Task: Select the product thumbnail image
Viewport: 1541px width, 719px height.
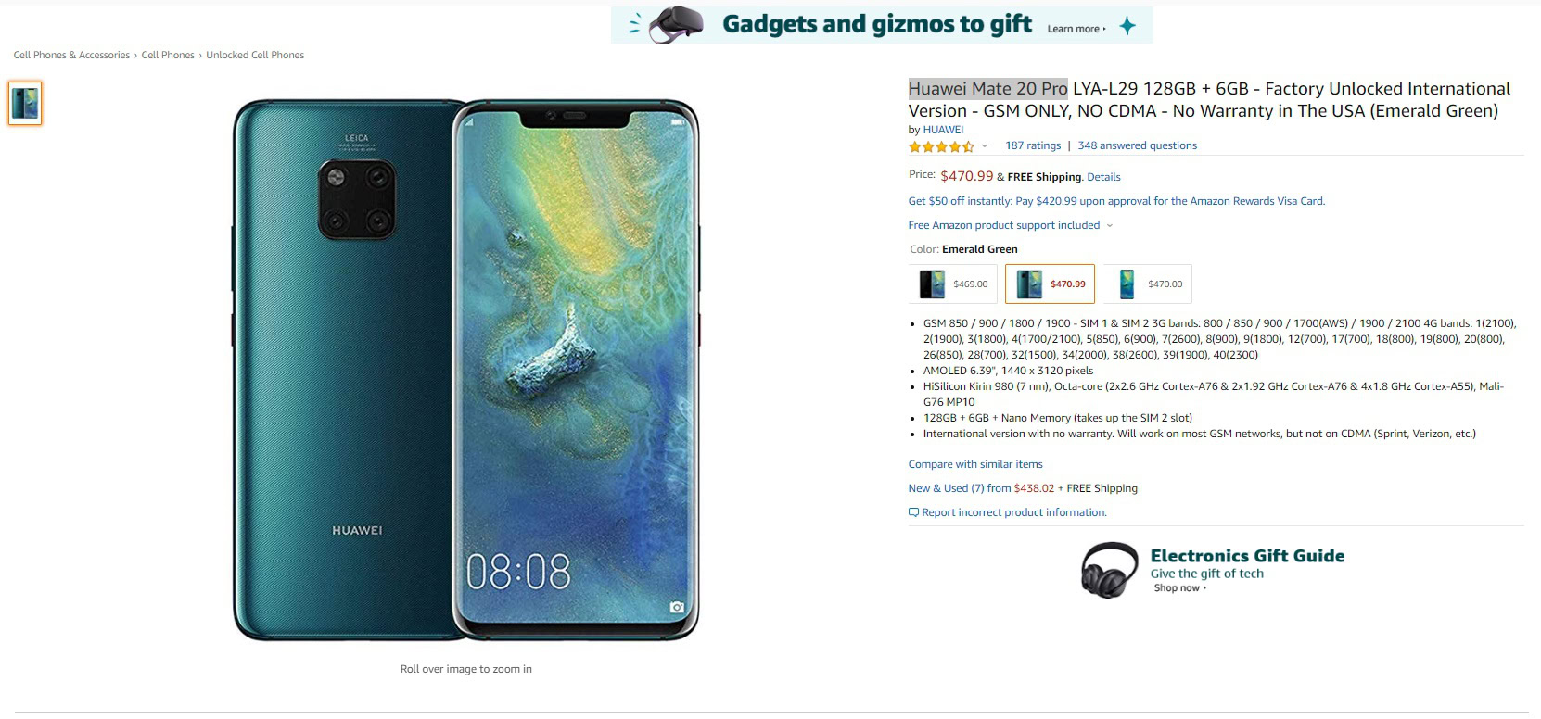Action: [x=25, y=103]
